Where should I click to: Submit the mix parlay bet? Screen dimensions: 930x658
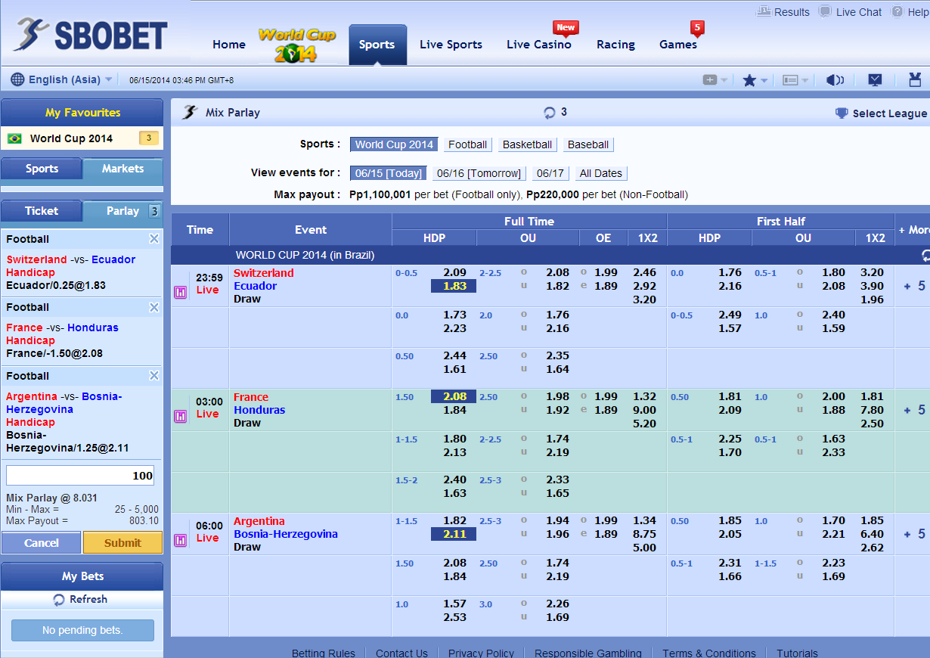(x=122, y=542)
